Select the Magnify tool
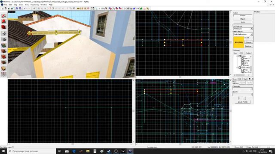This screenshot has height=154, width=275. (4, 21)
